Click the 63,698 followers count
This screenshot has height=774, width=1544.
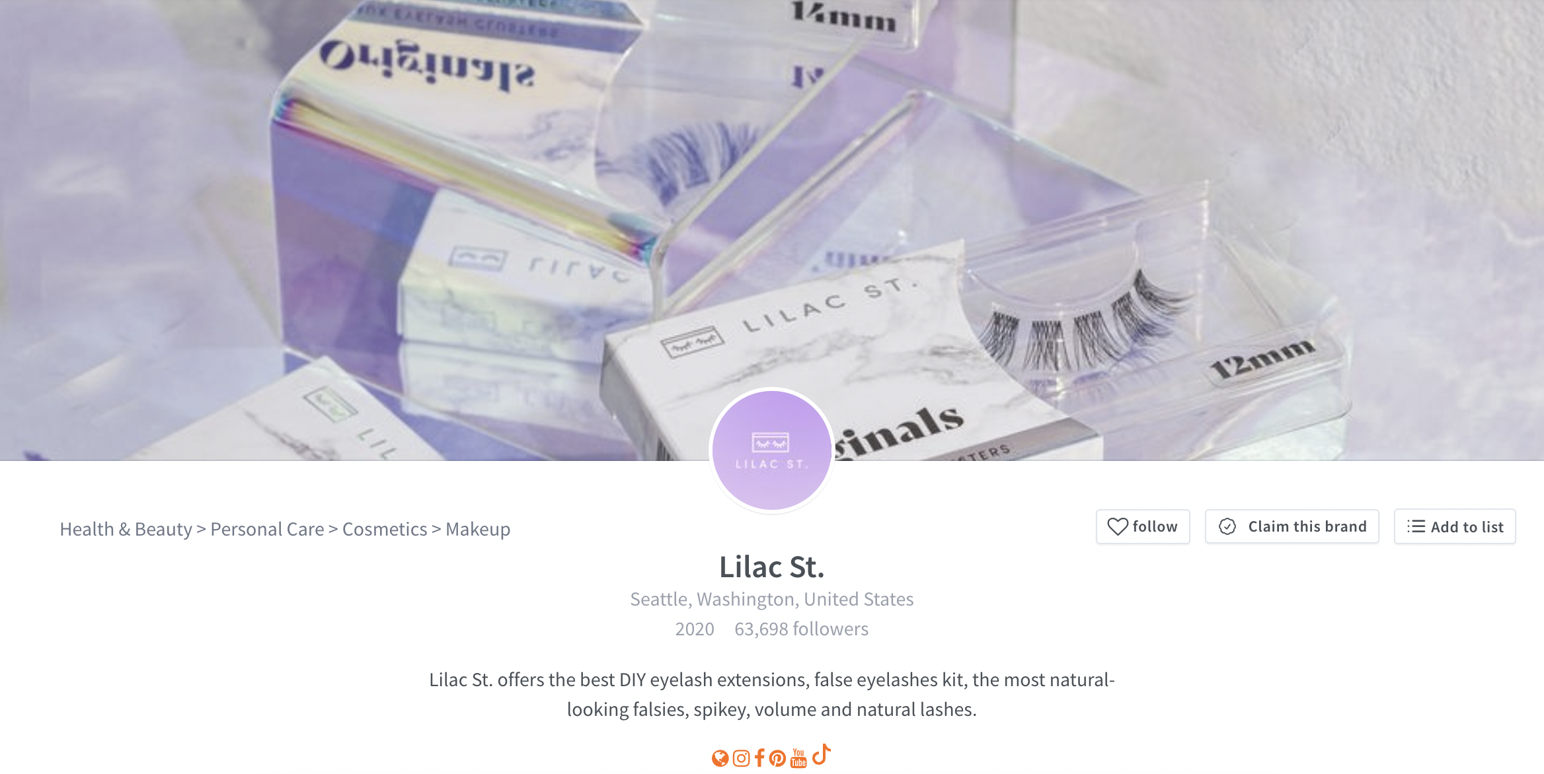pyautogui.click(x=801, y=629)
